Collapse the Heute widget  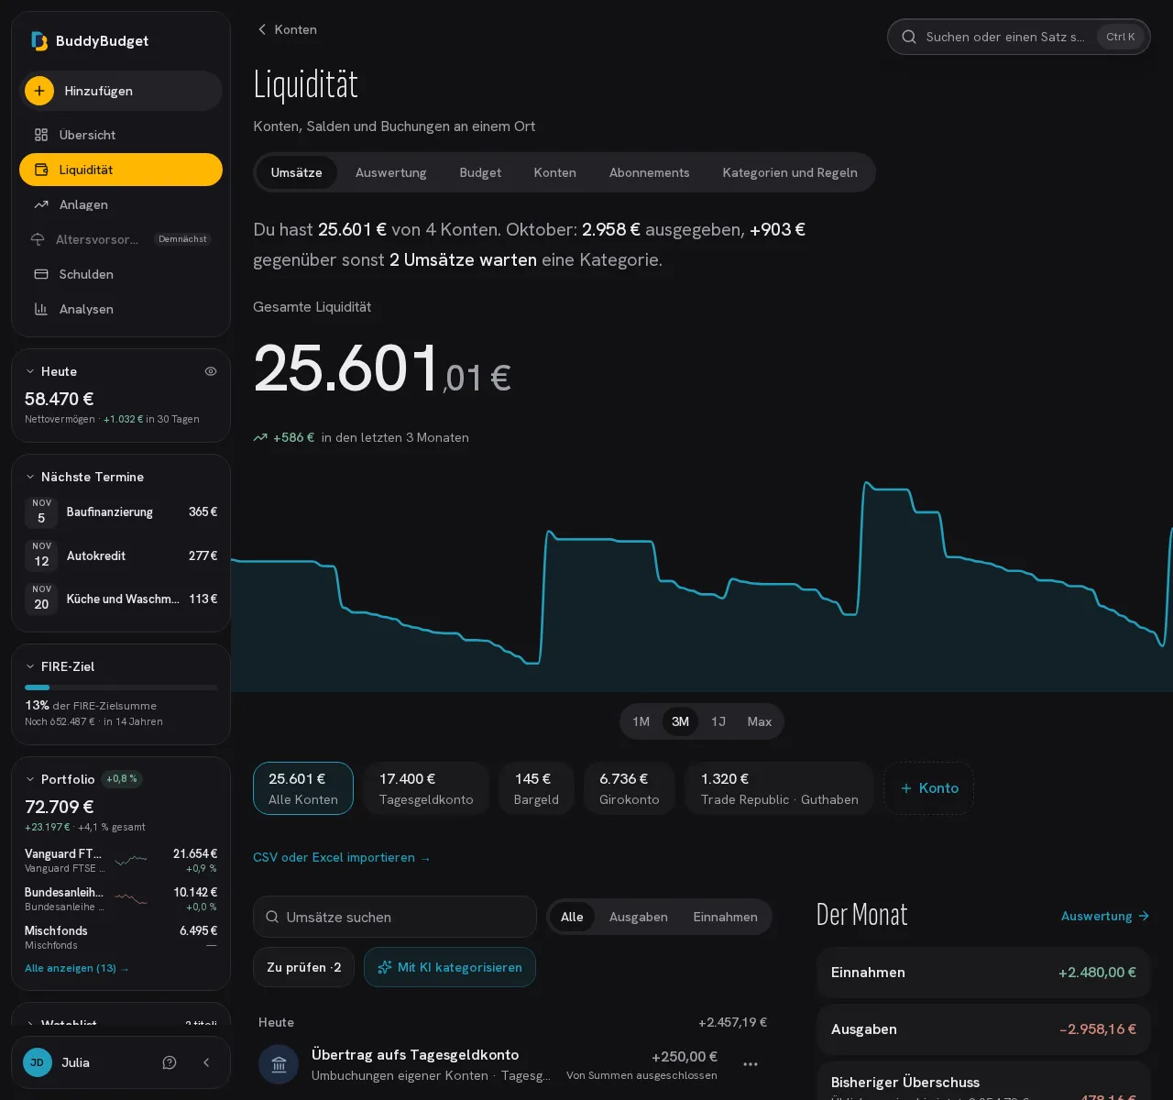pos(30,371)
